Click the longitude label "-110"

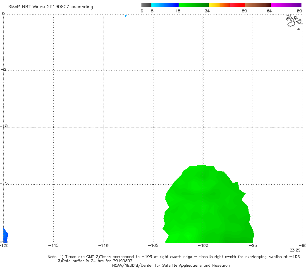pos(103,245)
